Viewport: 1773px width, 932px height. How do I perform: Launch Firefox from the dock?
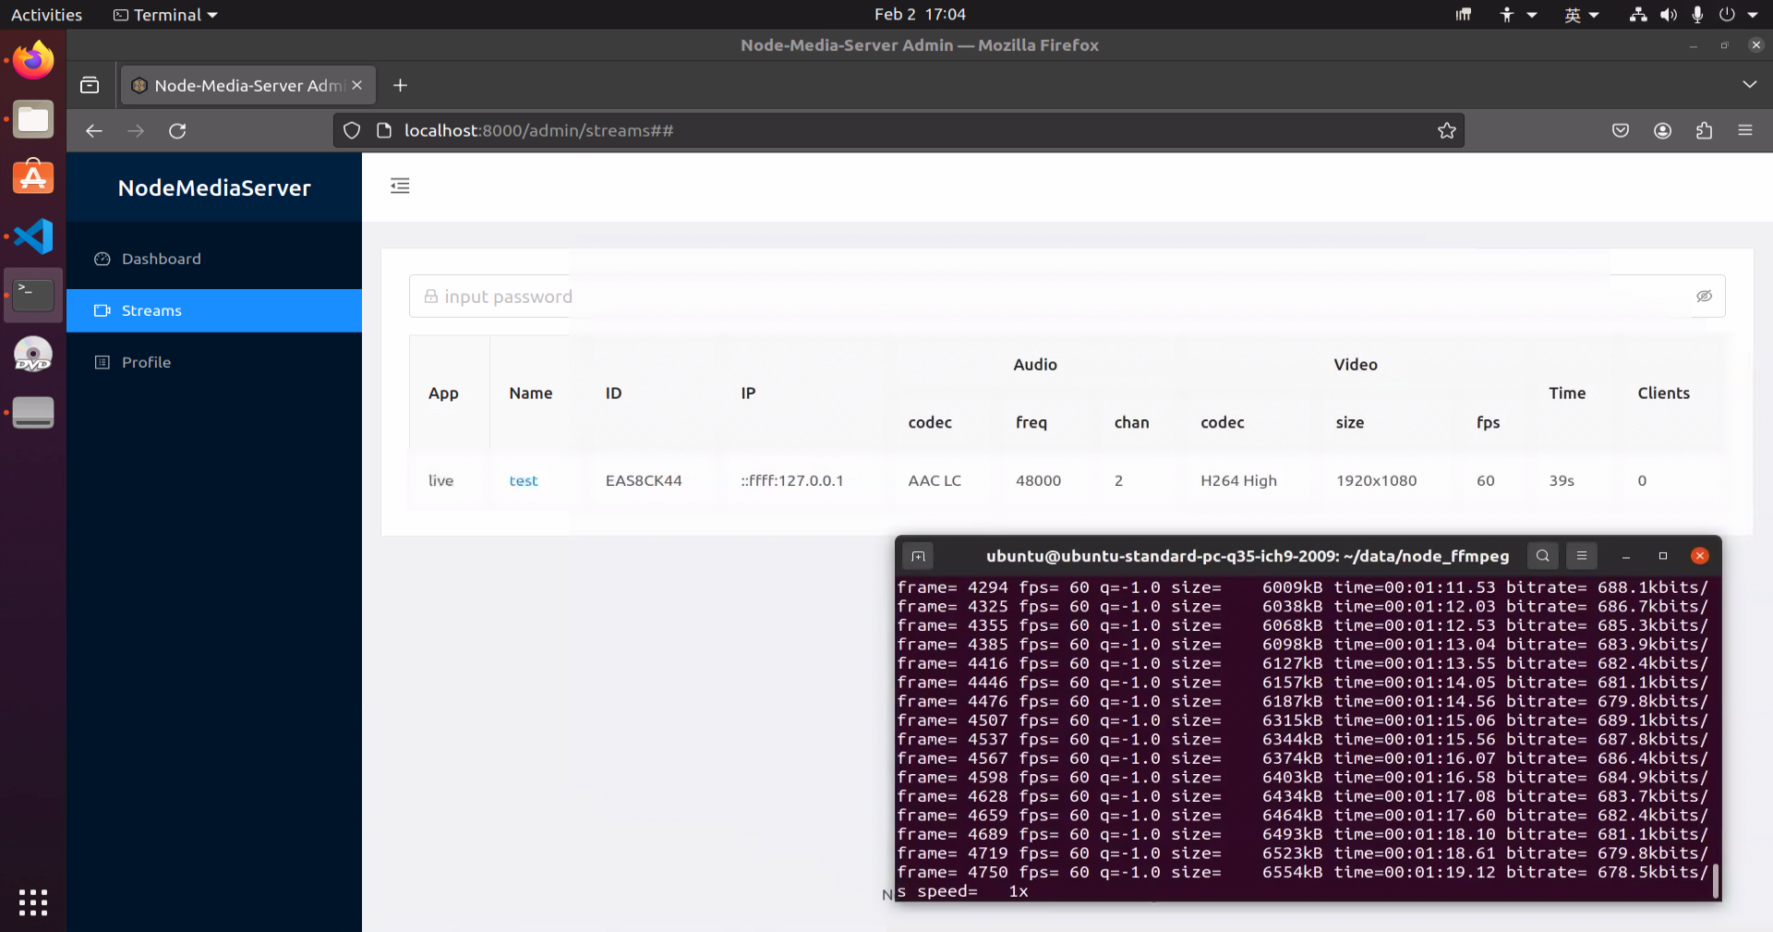pyautogui.click(x=33, y=60)
